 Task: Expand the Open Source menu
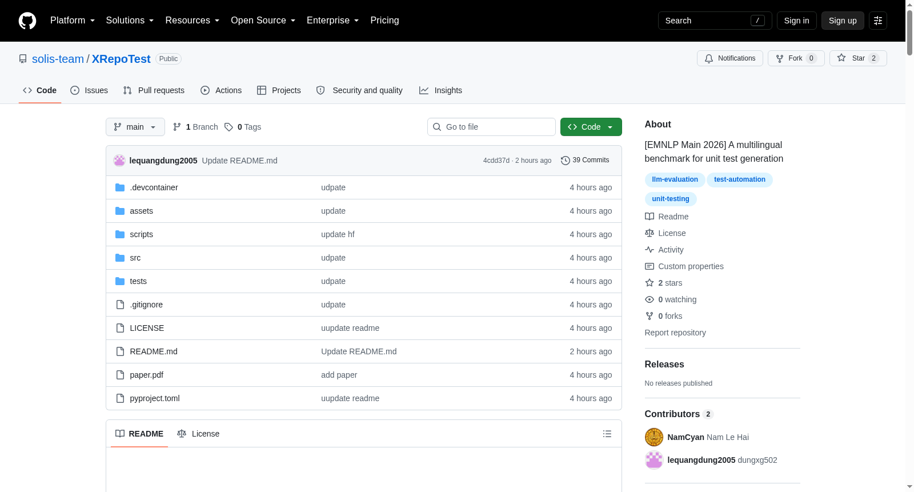263,21
